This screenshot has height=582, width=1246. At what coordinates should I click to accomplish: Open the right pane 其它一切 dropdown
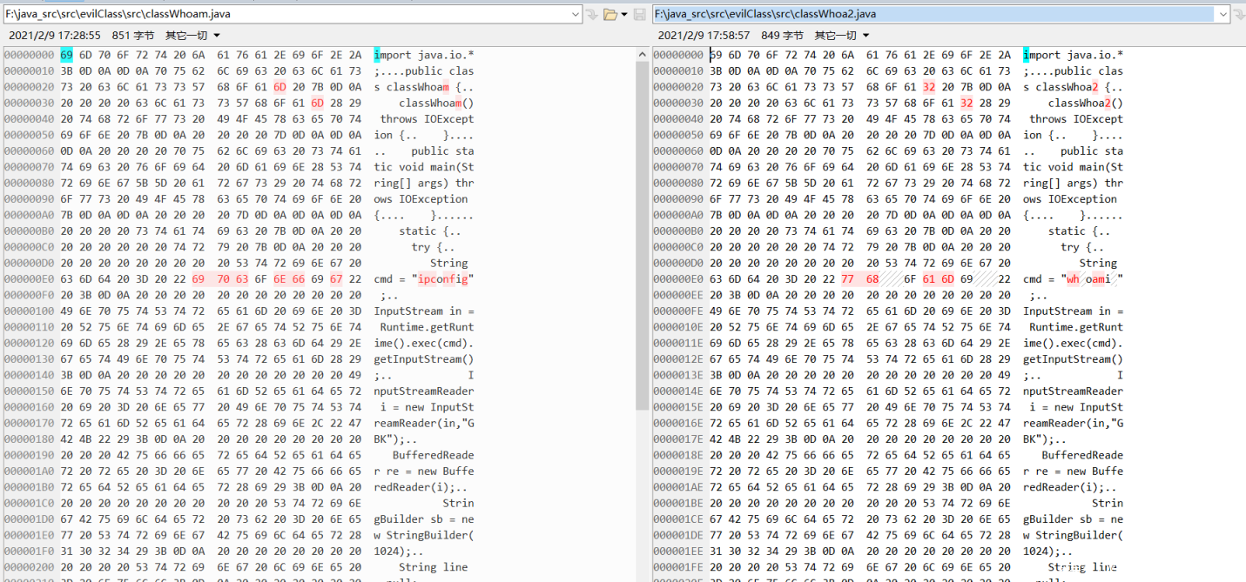pyautogui.click(x=841, y=35)
